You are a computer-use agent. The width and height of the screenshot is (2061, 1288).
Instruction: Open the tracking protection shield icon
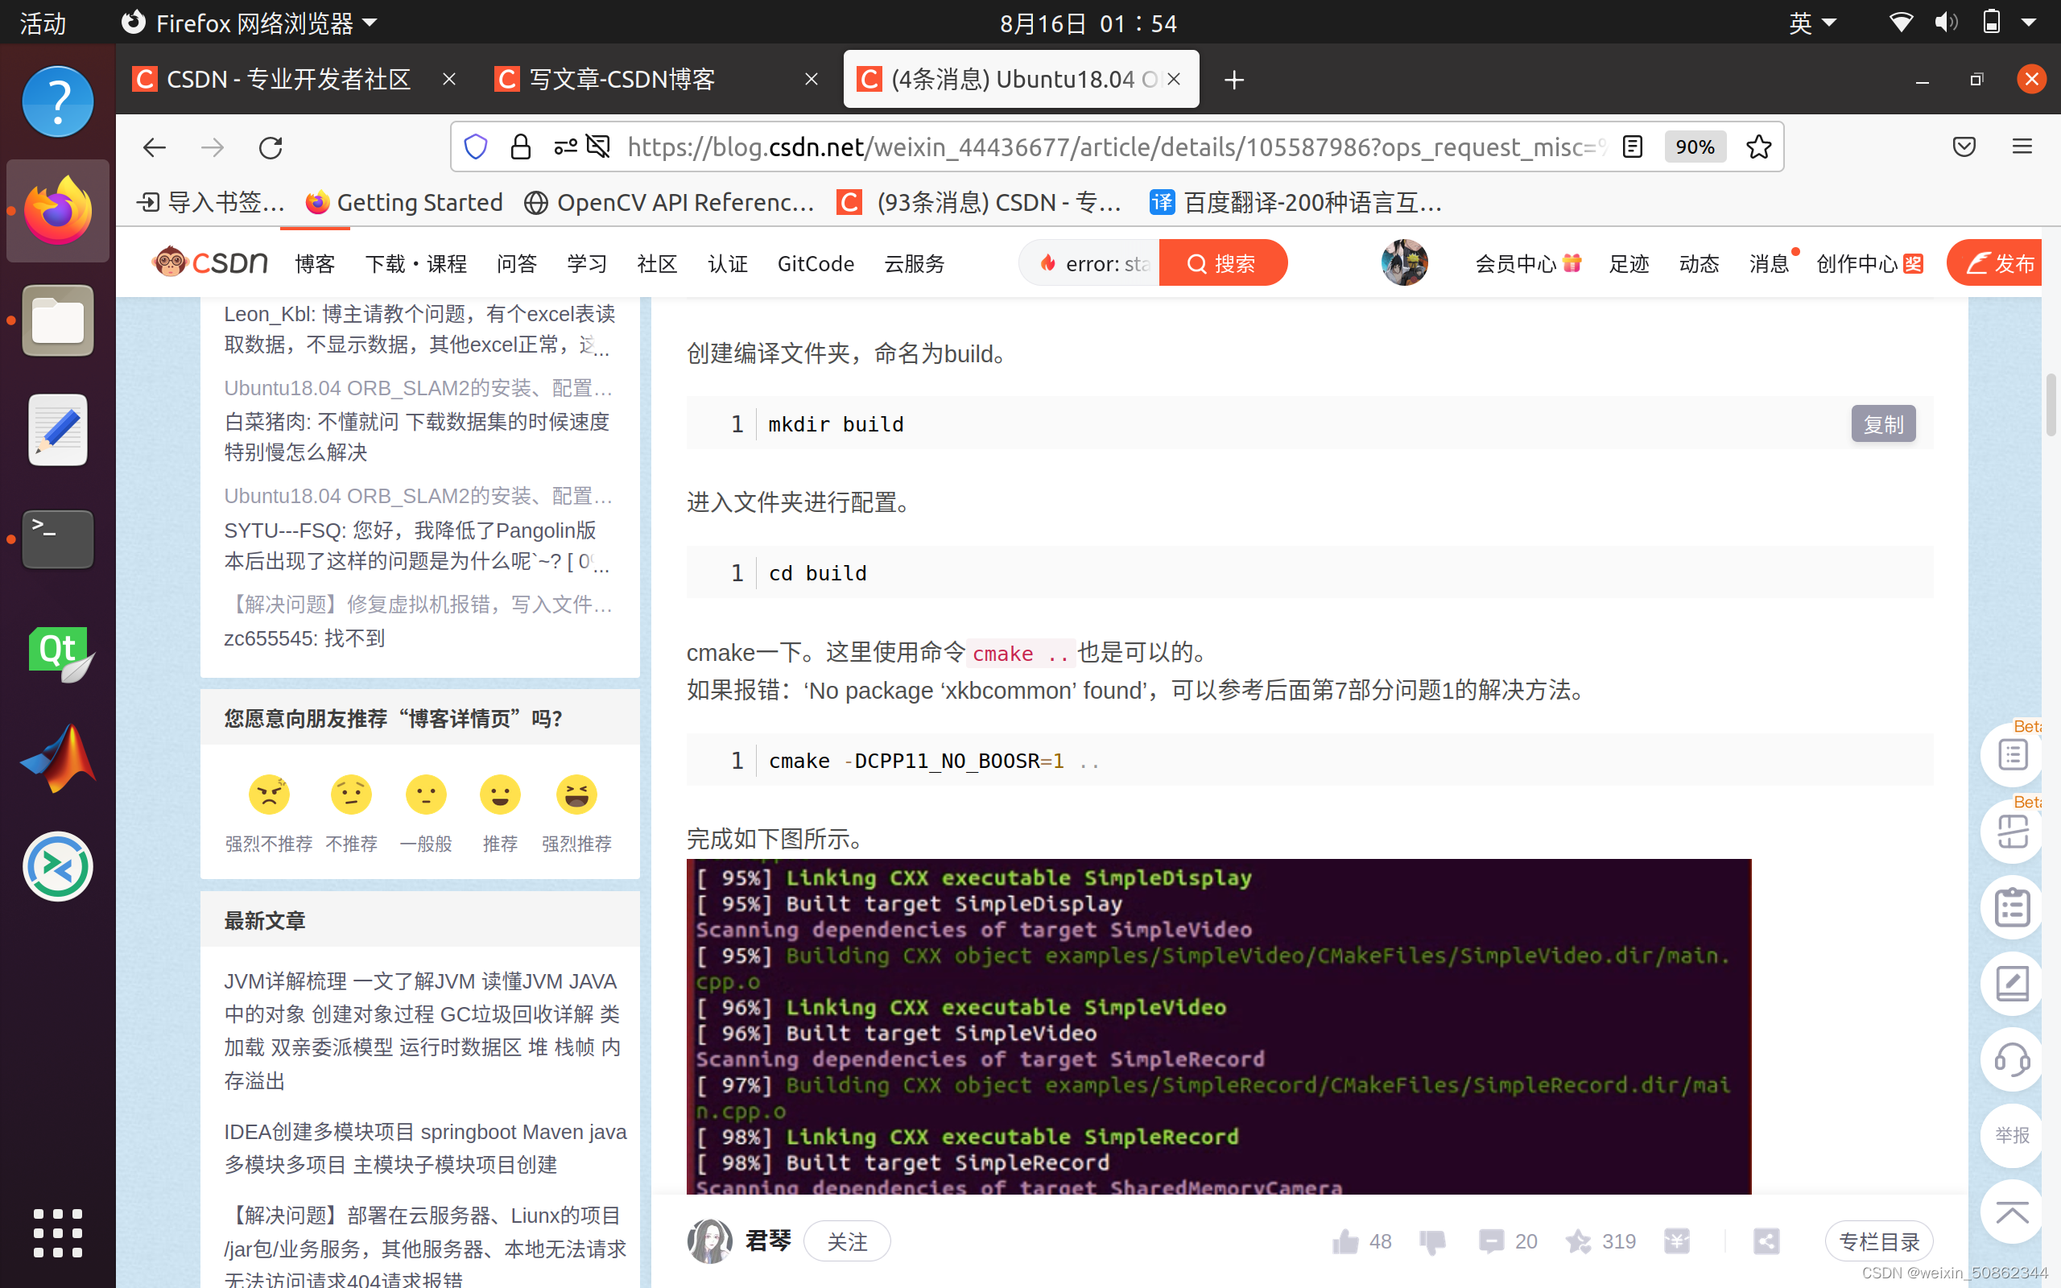click(476, 147)
